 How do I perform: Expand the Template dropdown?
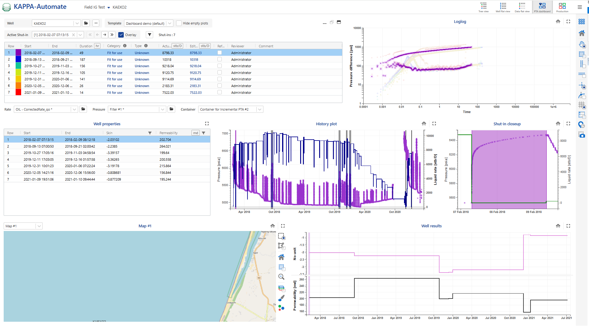(x=170, y=23)
